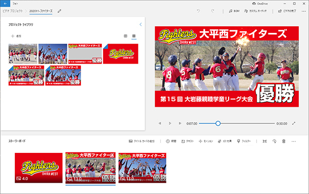Click the 0:07.00 current time readout
Image resolution: width=309 pixels, height=194 pixels.
[192, 124]
